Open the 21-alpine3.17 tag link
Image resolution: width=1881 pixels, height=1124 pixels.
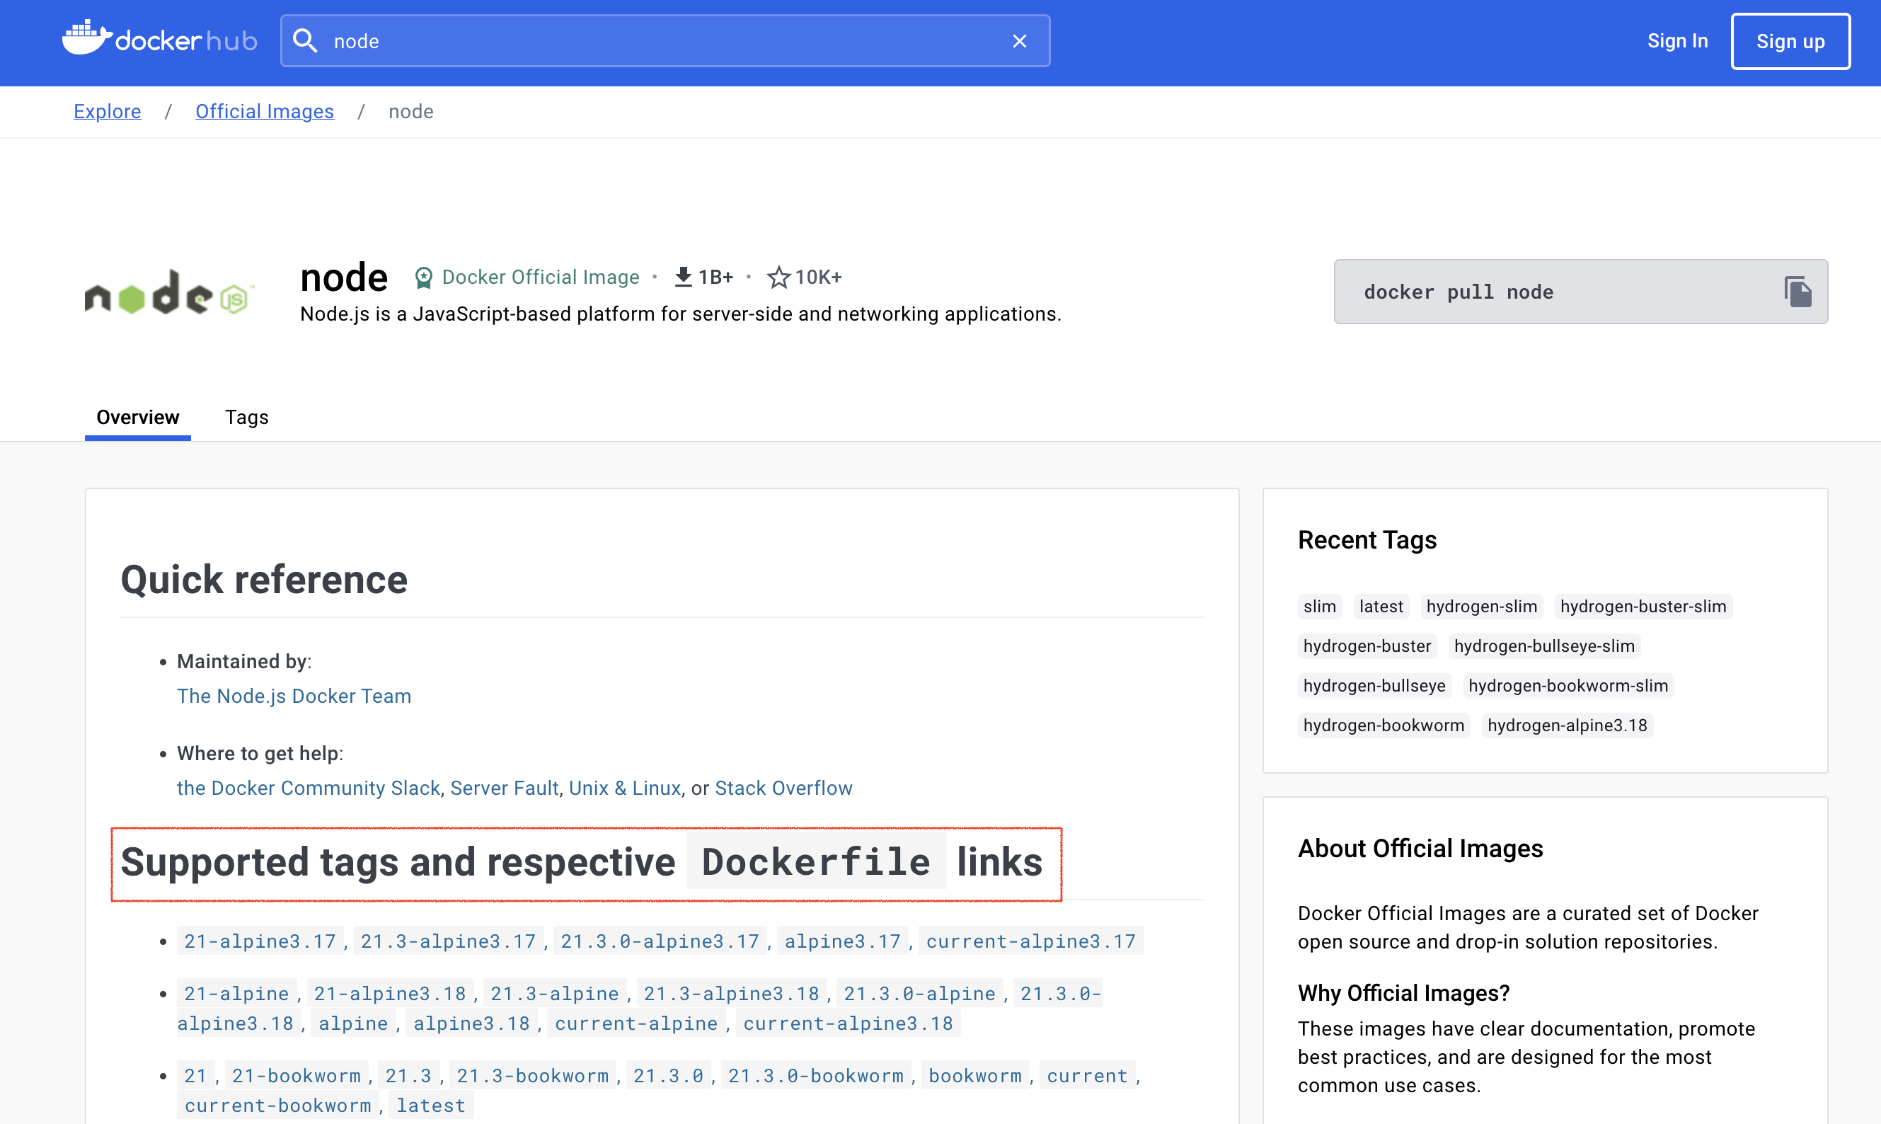click(259, 941)
